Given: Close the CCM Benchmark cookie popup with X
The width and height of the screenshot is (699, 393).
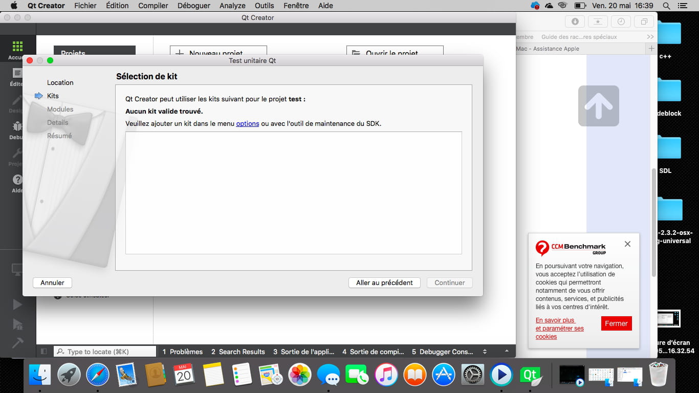Looking at the screenshot, I should point(627,244).
